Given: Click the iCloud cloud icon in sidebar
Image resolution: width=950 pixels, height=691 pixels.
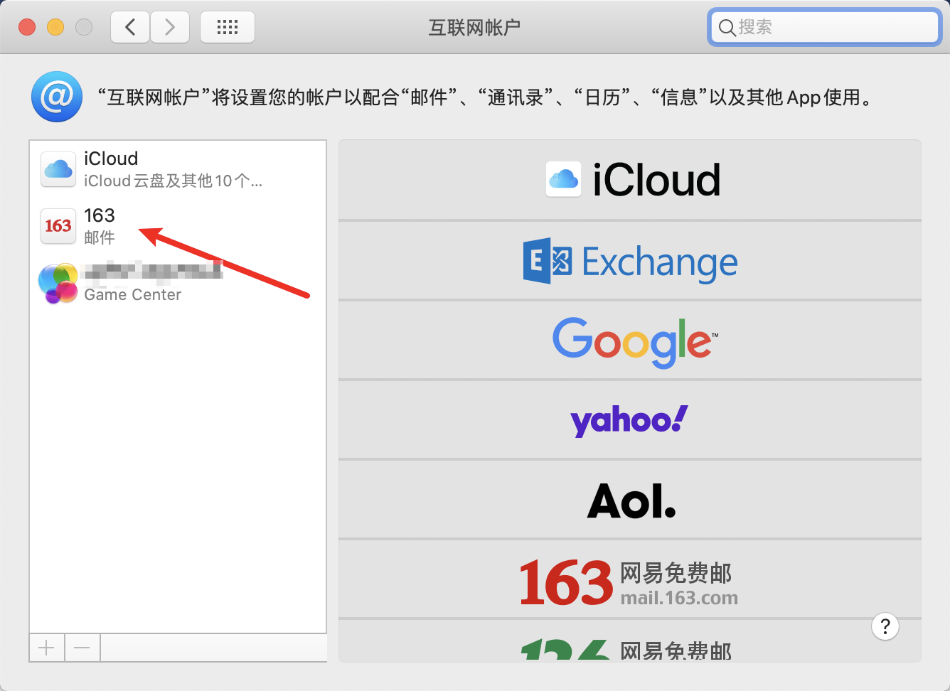Looking at the screenshot, I should 58,169.
